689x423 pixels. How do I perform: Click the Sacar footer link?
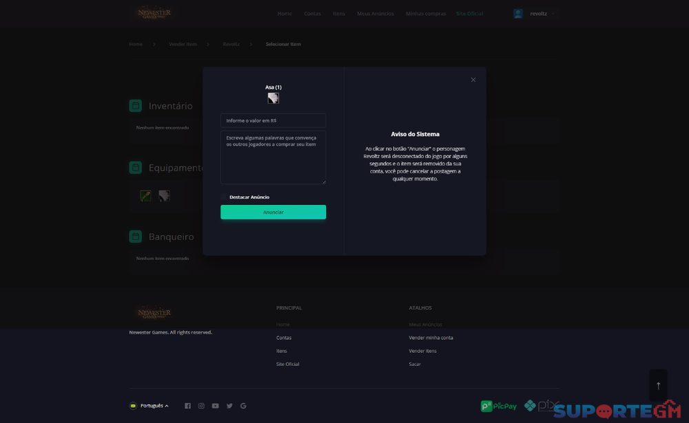[415, 365]
